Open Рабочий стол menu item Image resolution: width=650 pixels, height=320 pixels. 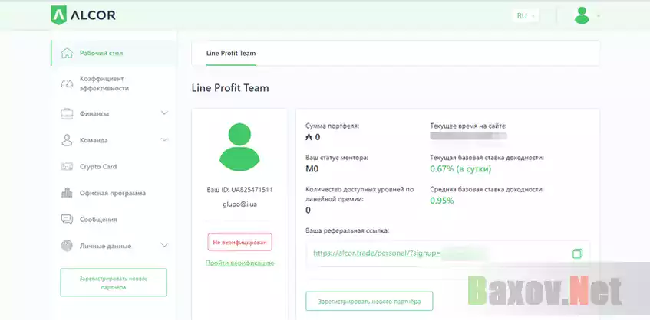(x=114, y=53)
